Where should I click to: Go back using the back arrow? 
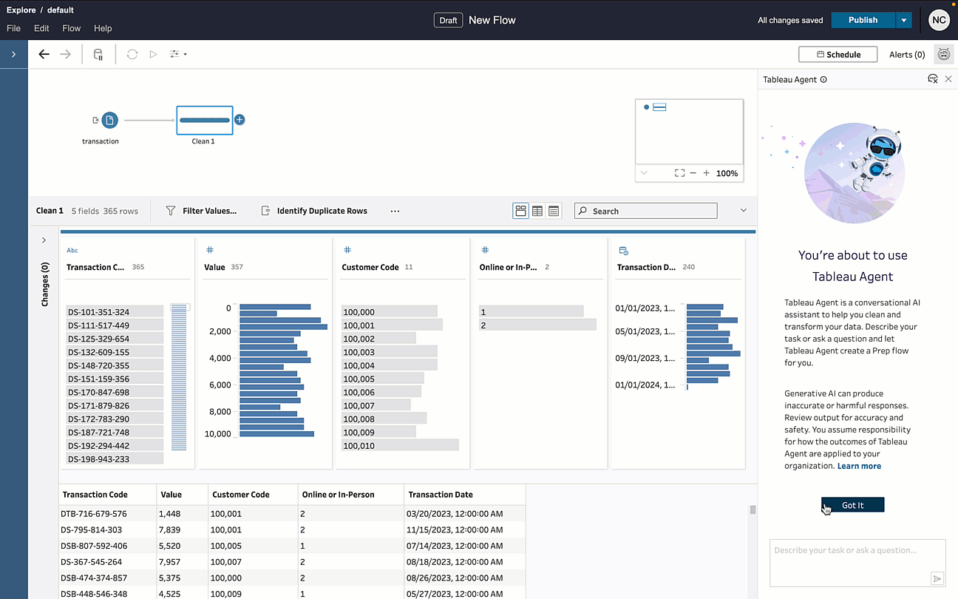[44, 53]
